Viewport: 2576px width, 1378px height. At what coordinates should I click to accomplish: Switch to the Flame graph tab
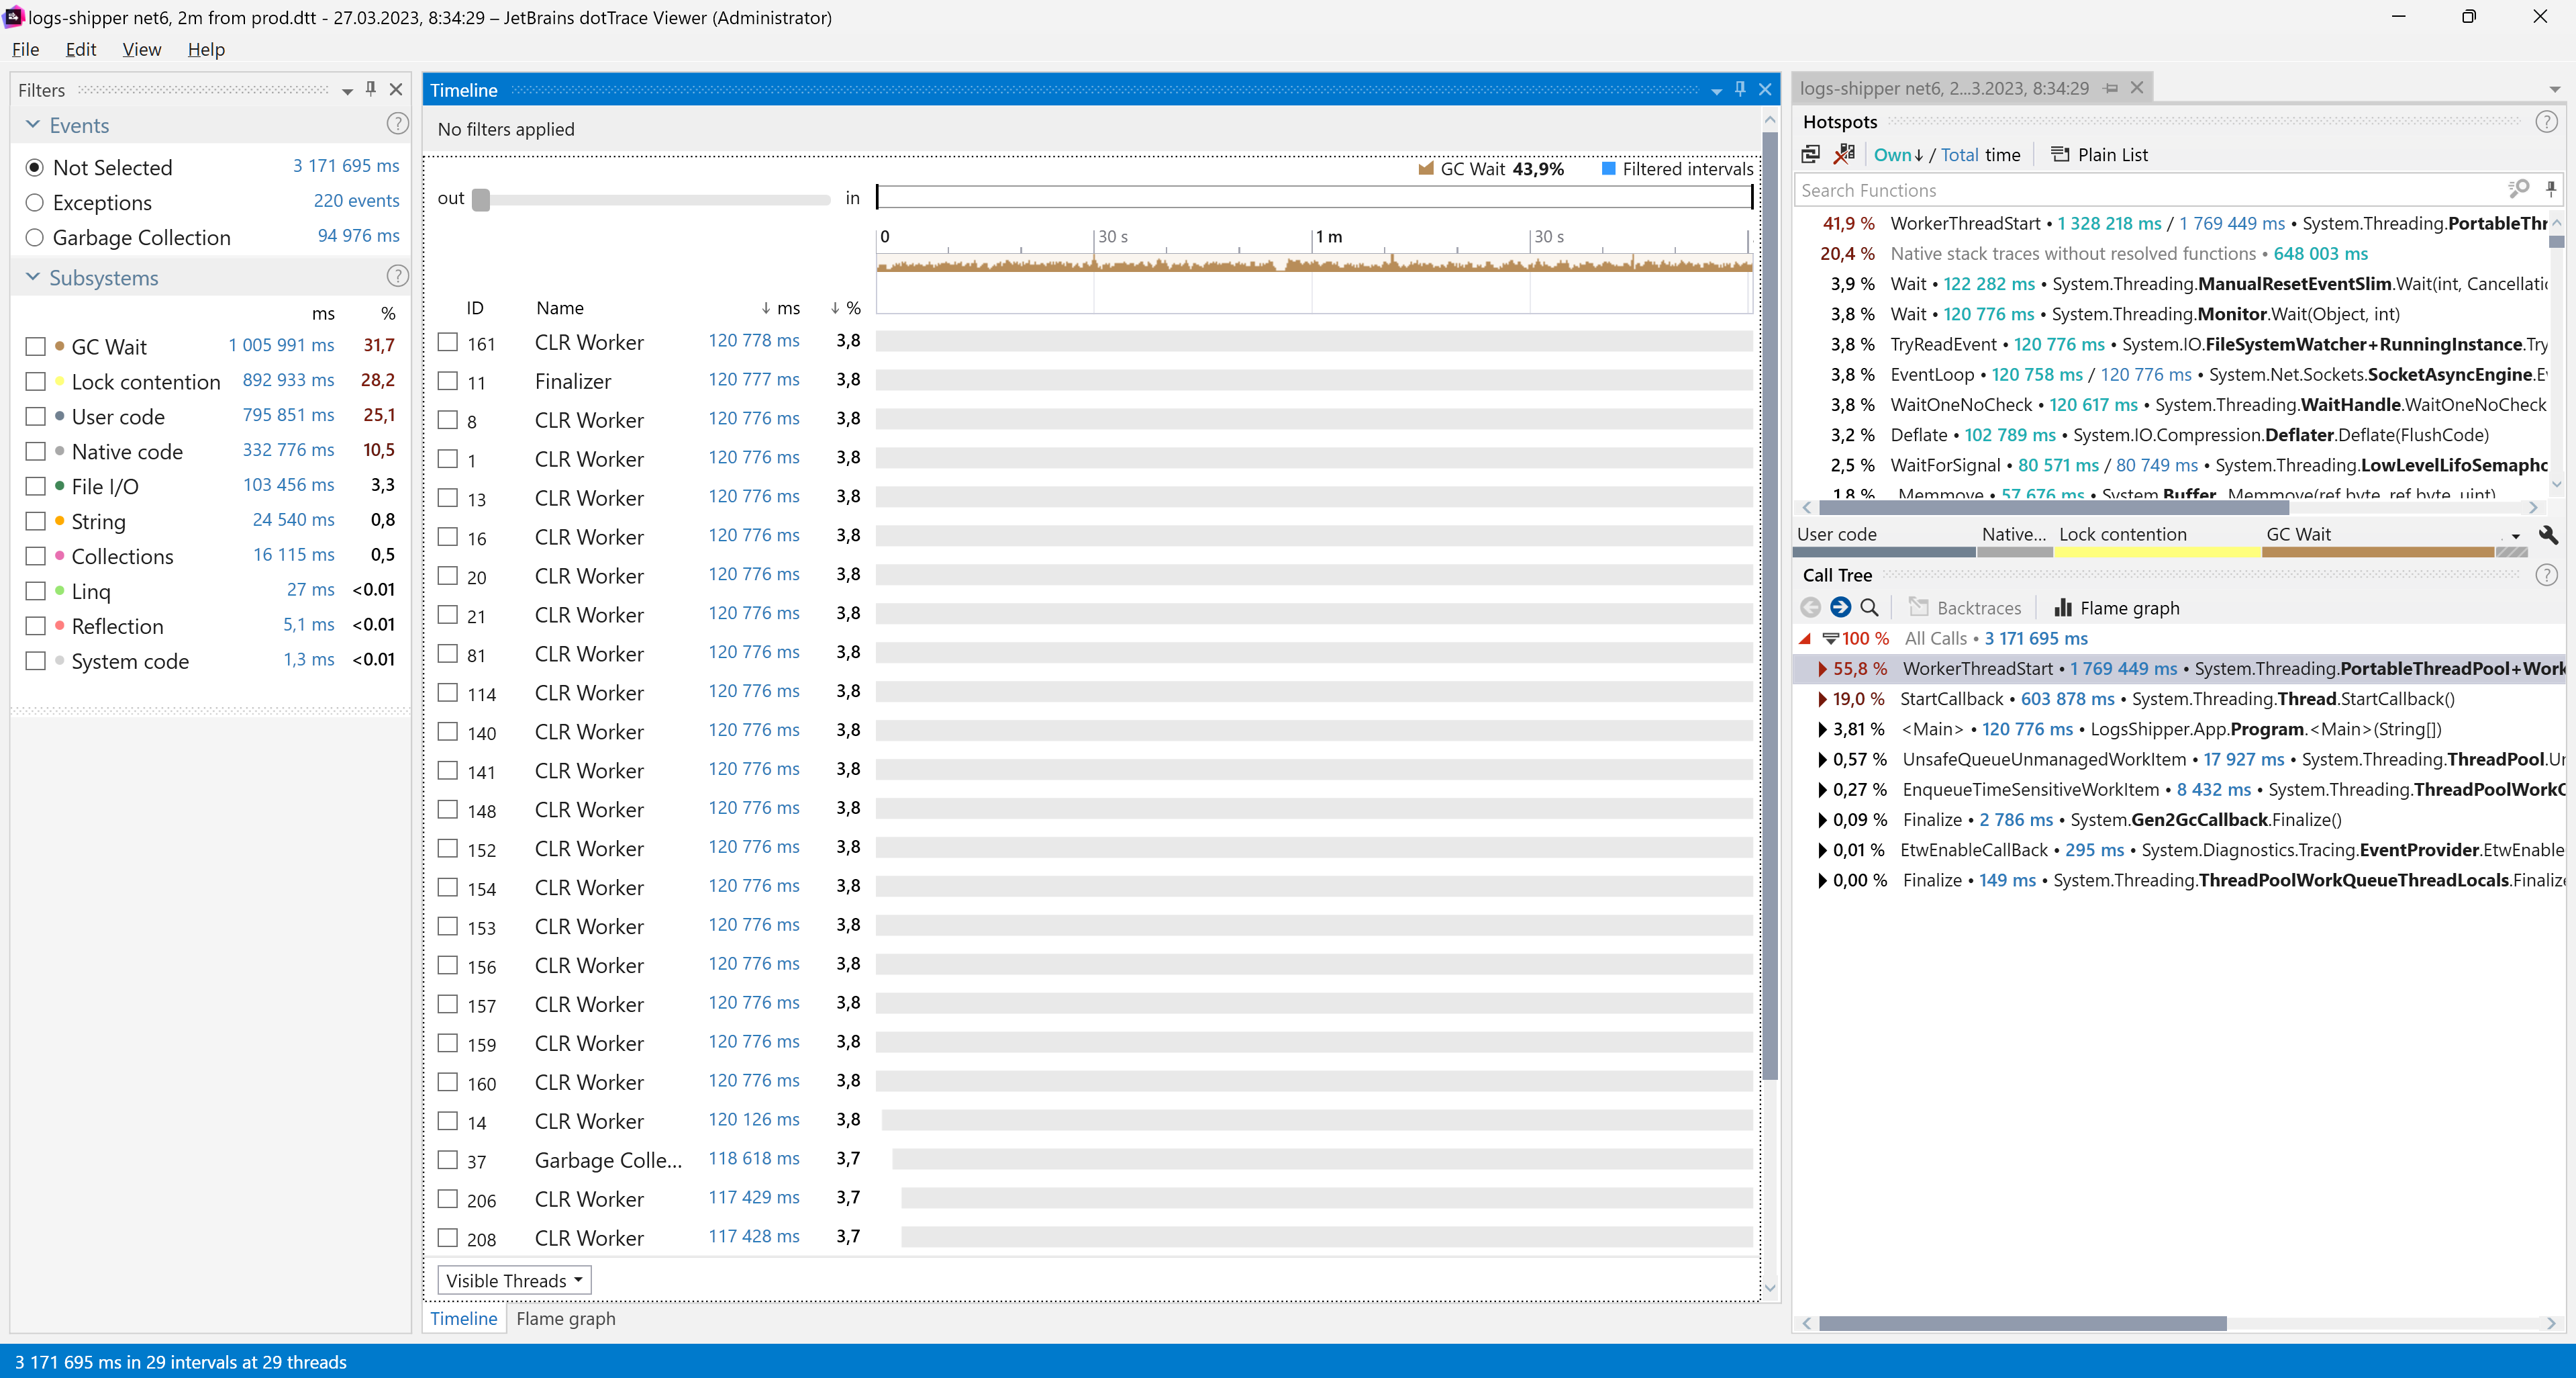pos(566,1319)
